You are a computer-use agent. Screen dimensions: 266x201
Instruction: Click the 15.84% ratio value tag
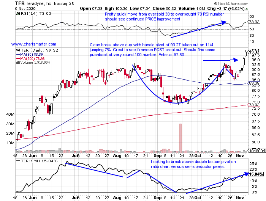tap(256, 174)
